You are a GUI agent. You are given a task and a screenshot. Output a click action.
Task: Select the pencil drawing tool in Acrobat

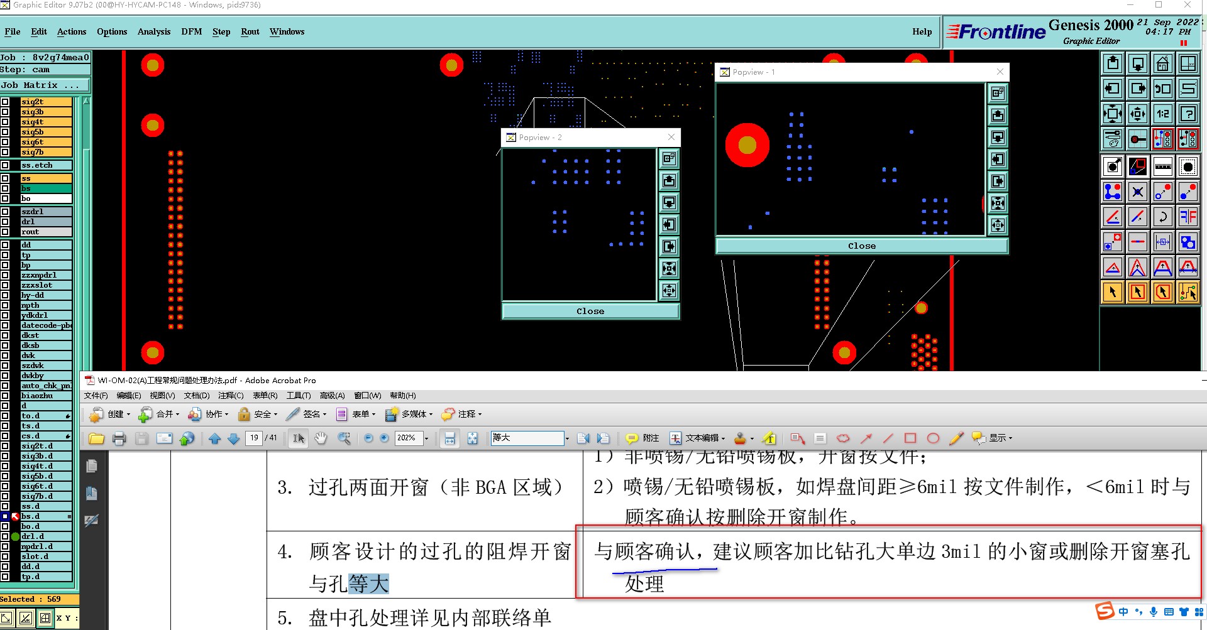pyautogui.click(x=956, y=438)
